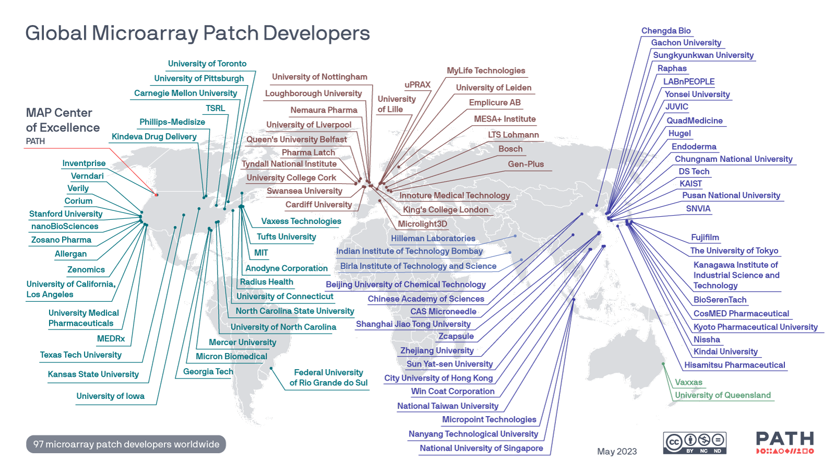This screenshot has height=472, width=835.
Task: Click the Creative Commons BY-NC-ND license badge
Action: 695,443
